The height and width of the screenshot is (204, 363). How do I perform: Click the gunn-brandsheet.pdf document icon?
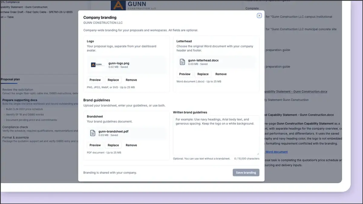(x=93, y=133)
